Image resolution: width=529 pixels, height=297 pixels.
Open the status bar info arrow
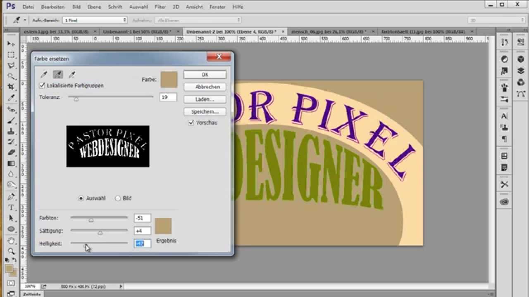tap(121, 286)
